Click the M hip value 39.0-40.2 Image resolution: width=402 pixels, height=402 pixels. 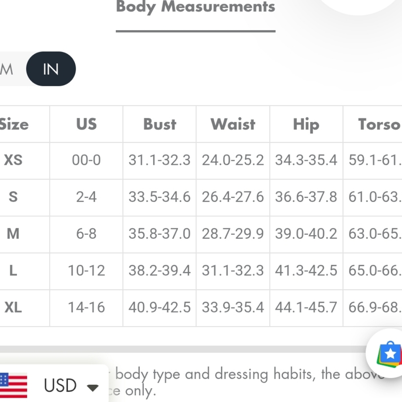point(306,234)
